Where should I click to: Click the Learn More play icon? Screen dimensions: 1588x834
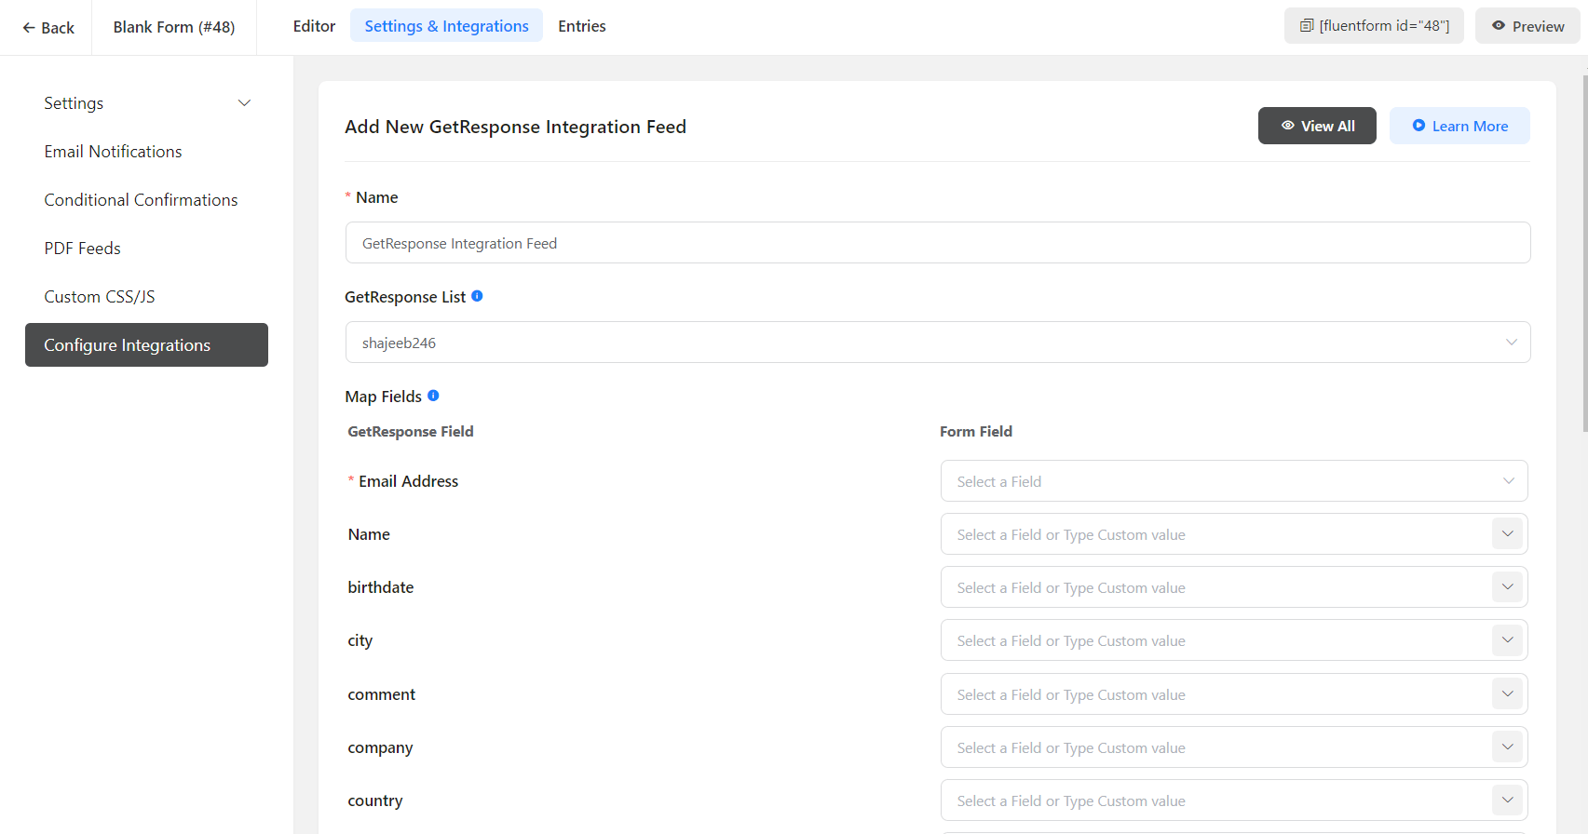coord(1418,126)
